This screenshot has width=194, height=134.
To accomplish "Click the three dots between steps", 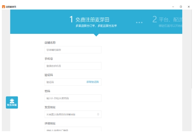I will pos(139,22).
